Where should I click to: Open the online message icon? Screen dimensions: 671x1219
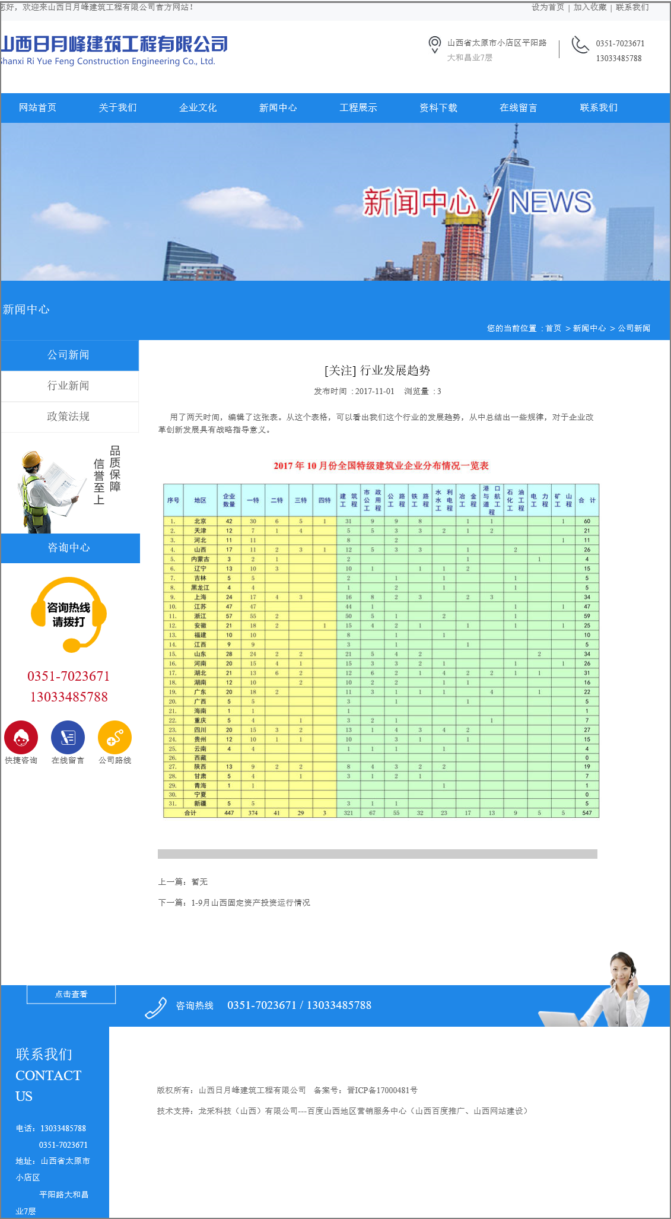point(68,738)
